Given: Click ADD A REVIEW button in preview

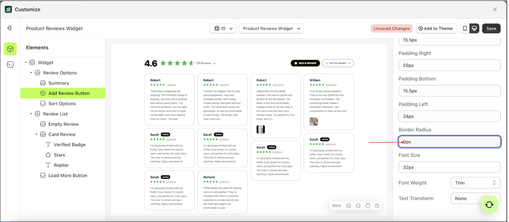Looking at the screenshot, I should point(305,63).
